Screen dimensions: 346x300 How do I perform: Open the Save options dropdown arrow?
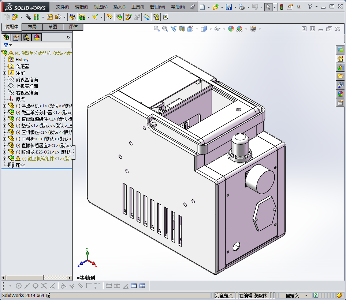[235, 7]
